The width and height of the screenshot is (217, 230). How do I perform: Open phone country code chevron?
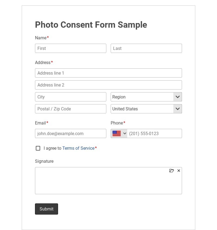[125, 133]
